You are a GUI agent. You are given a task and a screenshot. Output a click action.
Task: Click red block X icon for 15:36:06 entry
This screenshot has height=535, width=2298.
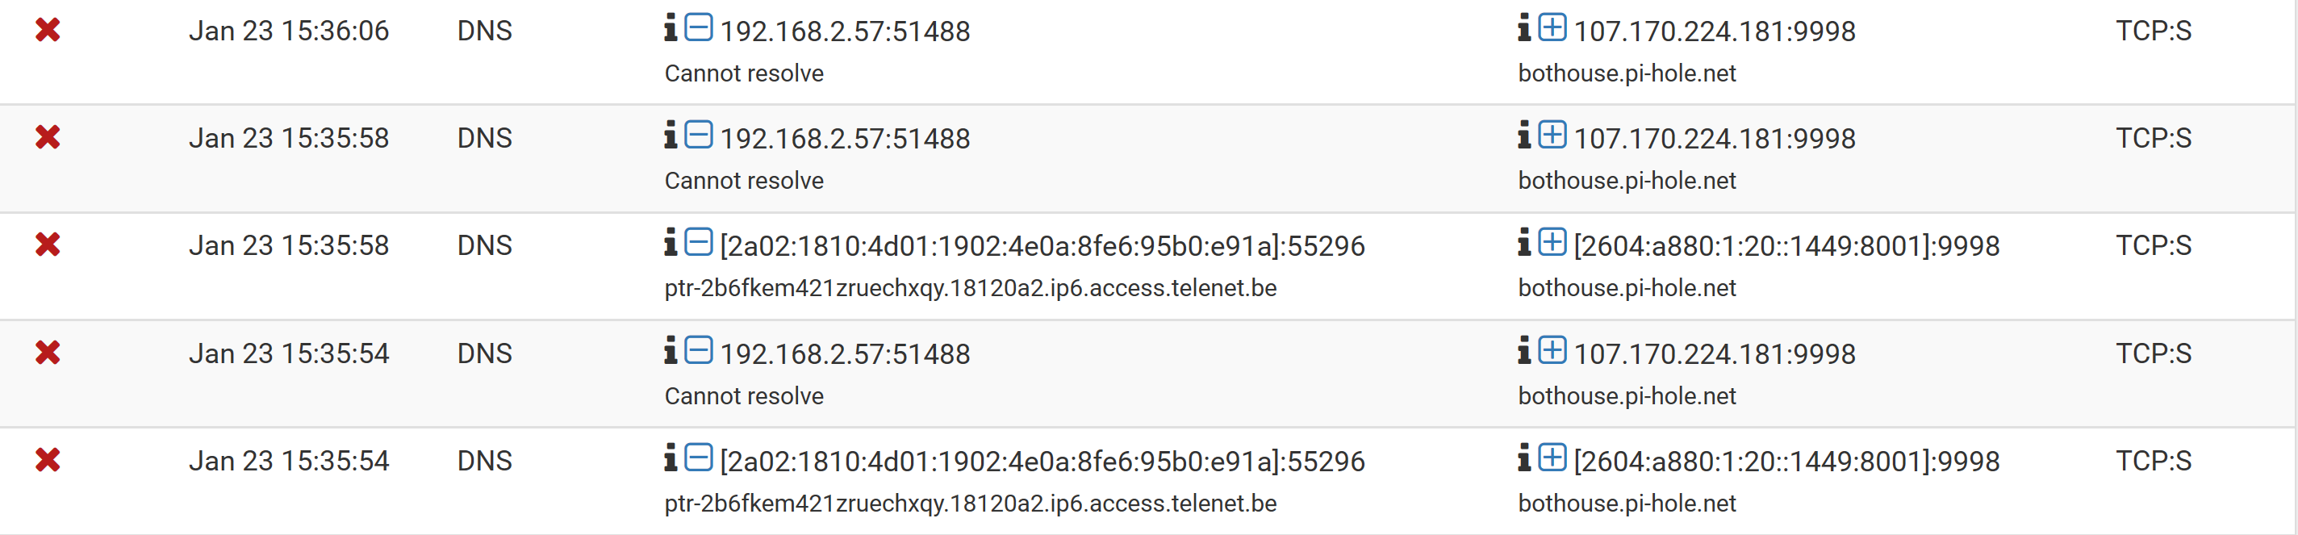pyautogui.click(x=48, y=31)
